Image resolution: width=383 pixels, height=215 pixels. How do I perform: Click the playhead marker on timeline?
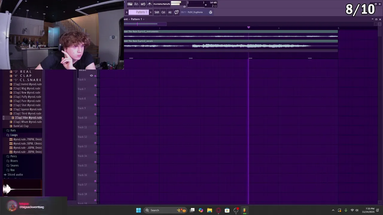point(249,27)
